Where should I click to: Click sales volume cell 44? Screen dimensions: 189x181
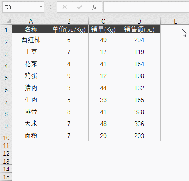tap(103, 87)
